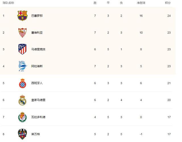The height and width of the screenshot is (142, 182).
Task: Click the 马德里竞技 team name
Action: pos(38,49)
